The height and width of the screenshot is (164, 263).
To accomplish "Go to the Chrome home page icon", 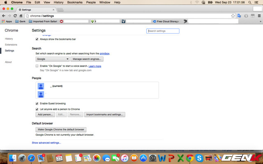I will pyautogui.click(x=21, y=16).
